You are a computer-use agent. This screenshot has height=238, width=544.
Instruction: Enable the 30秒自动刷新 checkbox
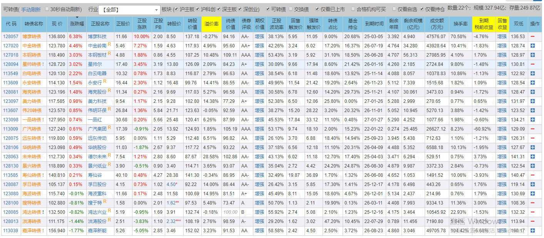coord(47,9)
